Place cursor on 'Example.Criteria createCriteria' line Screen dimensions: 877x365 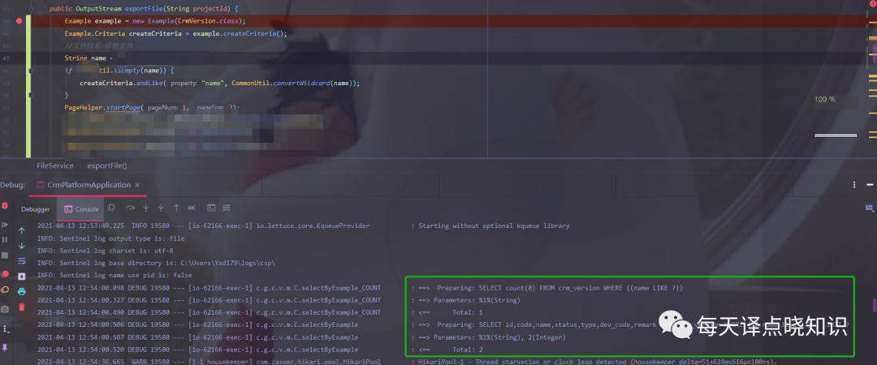175,33
